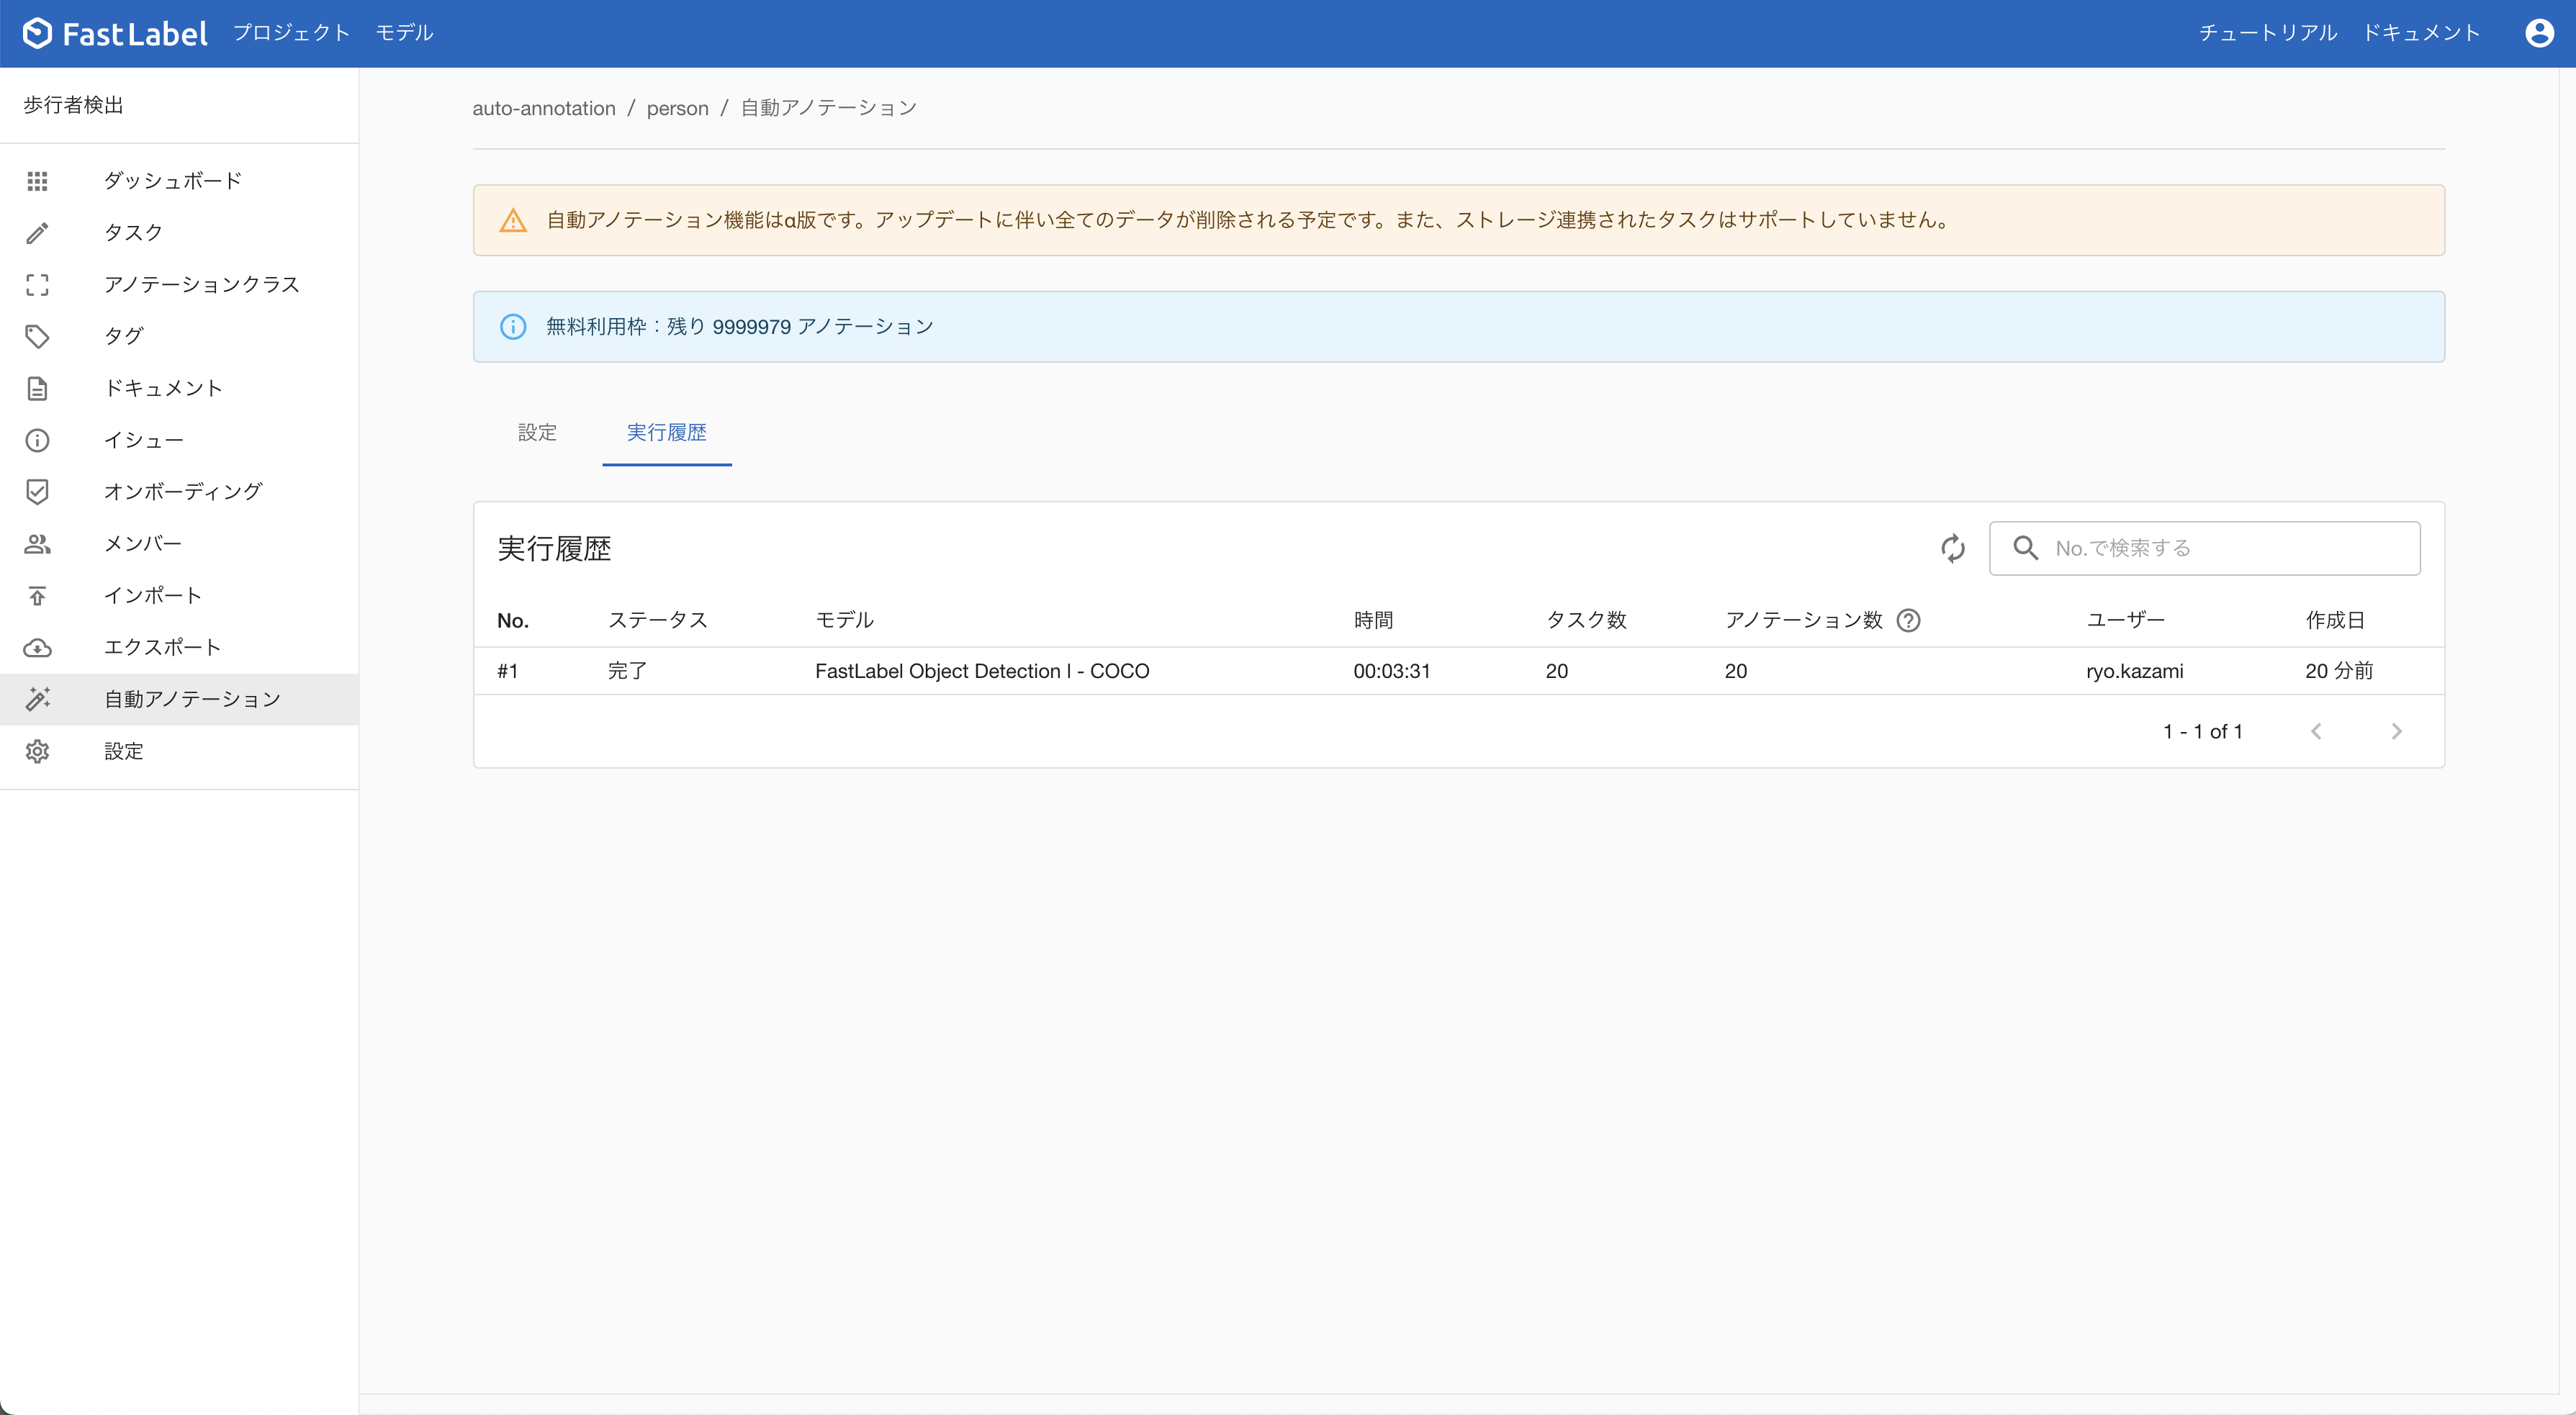
Task: Open the プロジェクト top menu
Action: click(291, 33)
